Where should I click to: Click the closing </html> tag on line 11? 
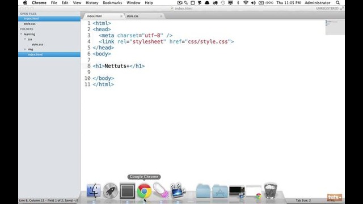point(103,84)
